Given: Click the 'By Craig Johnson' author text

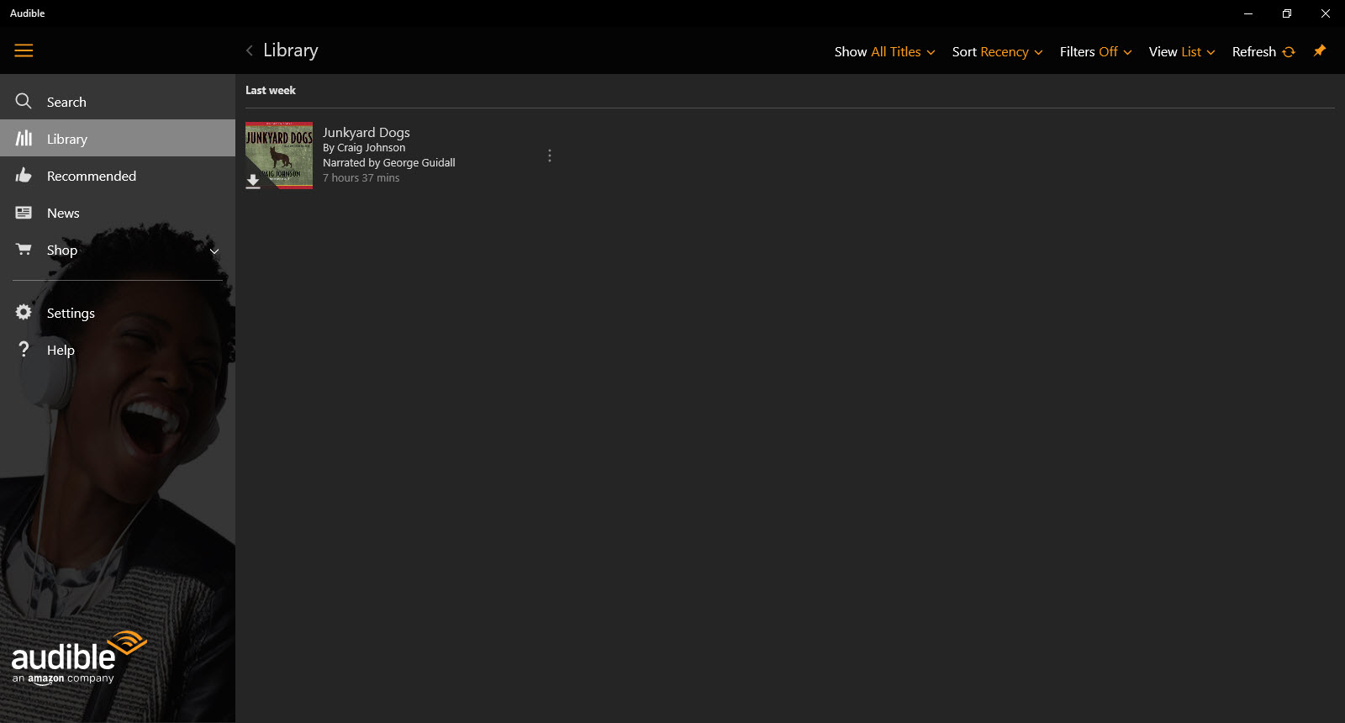Looking at the screenshot, I should coord(364,148).
